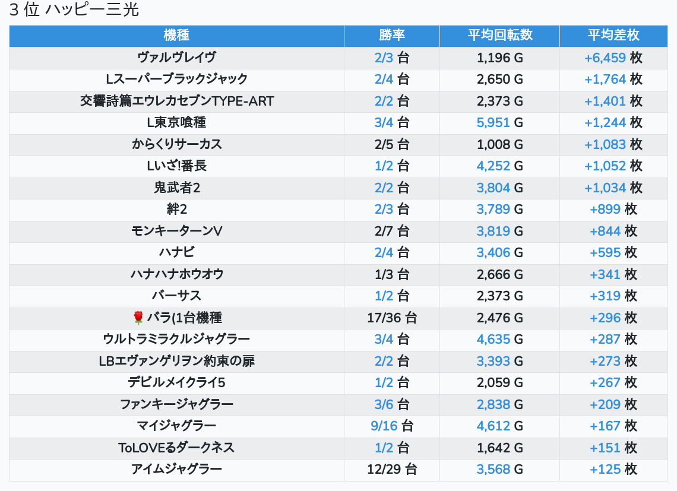Select the バーサス machine name

tap(176, 296)
